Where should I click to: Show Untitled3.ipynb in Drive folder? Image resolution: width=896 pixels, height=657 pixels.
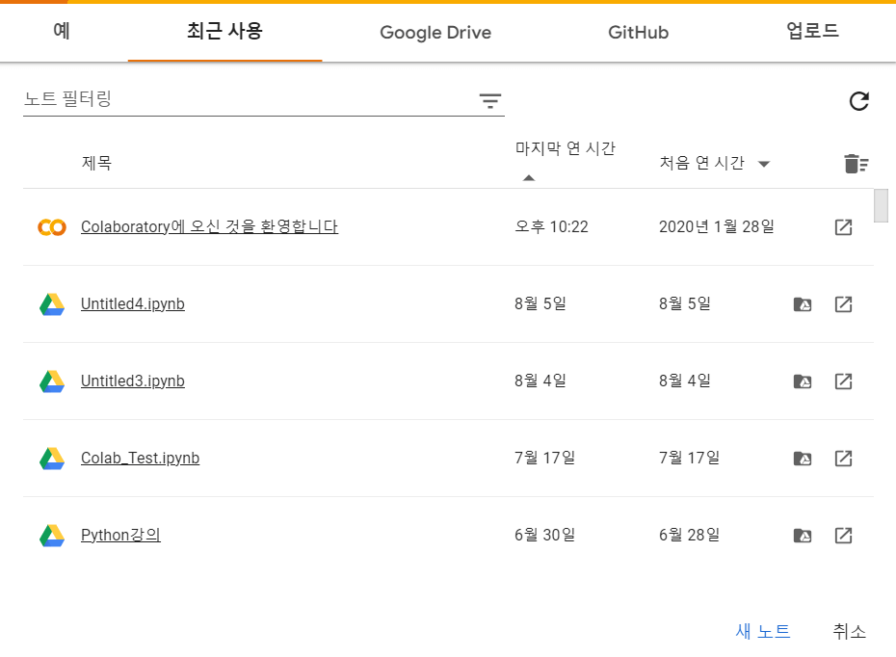803,381
